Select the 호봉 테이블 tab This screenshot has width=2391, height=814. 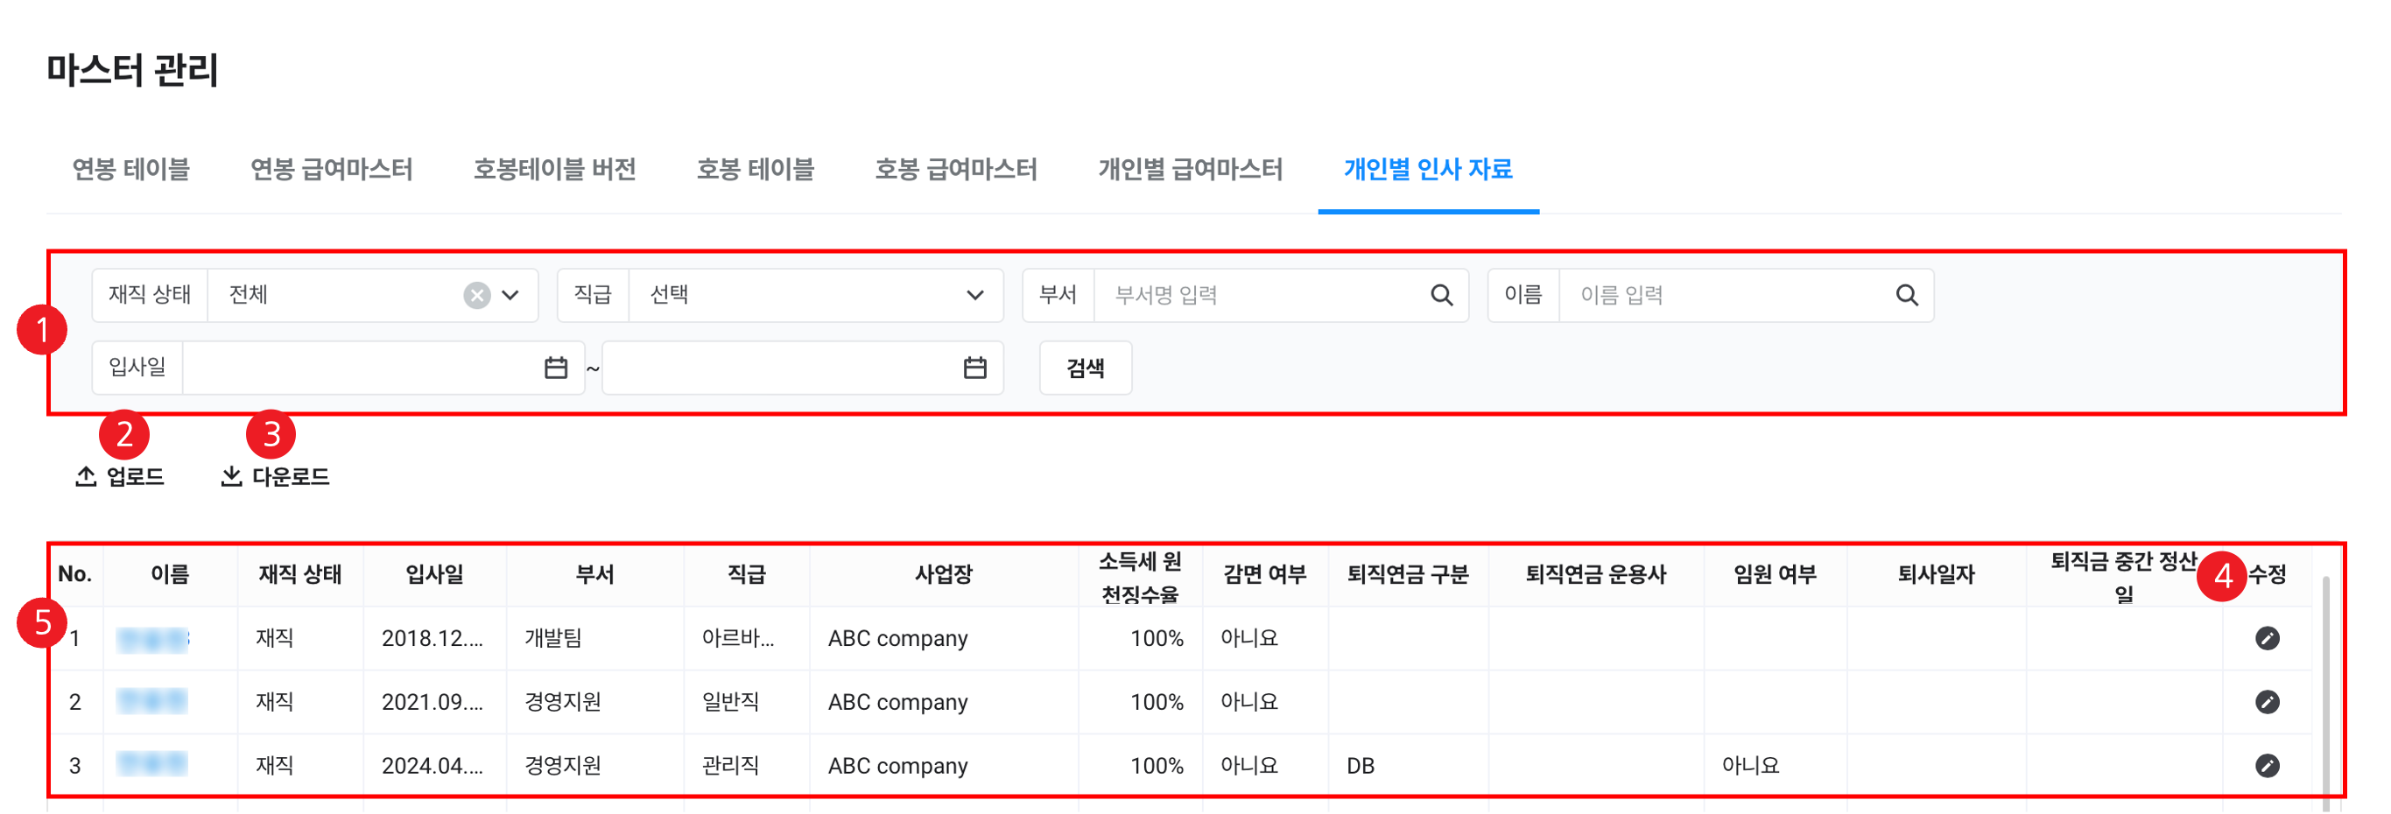(x=755, y=169)
